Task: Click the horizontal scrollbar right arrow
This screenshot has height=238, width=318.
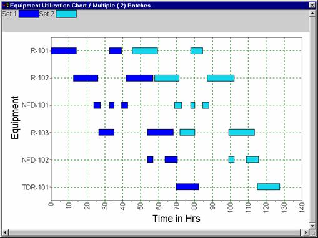Action: (306, 232)
